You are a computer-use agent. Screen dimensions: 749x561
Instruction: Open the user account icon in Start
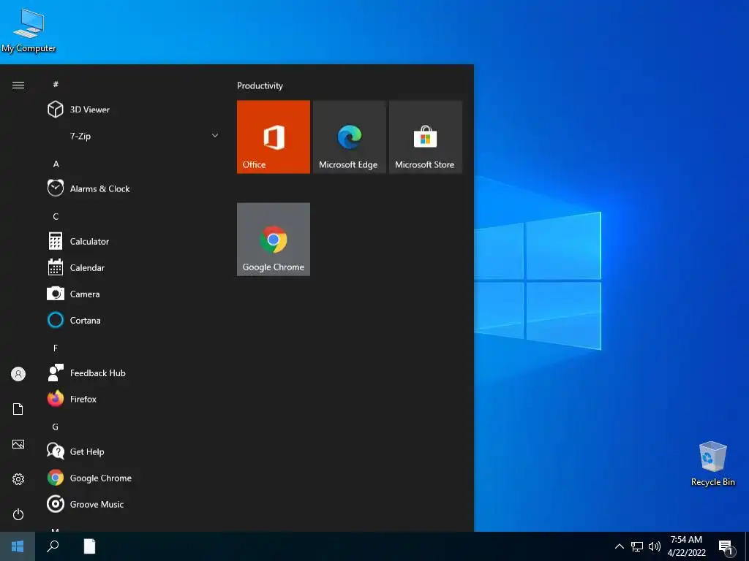[x=18, y=374]
